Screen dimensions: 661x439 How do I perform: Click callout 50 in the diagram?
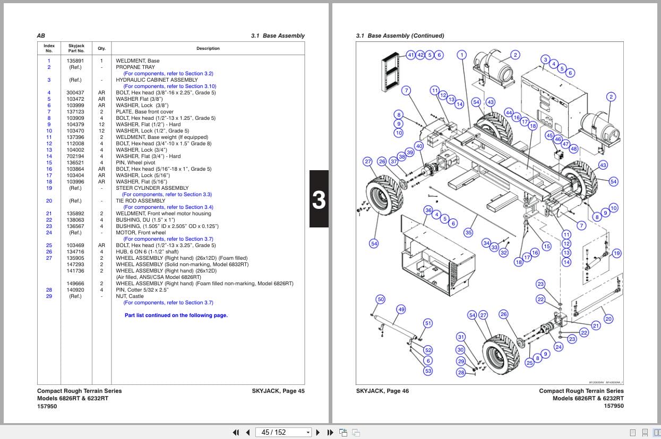pos(381,300)
